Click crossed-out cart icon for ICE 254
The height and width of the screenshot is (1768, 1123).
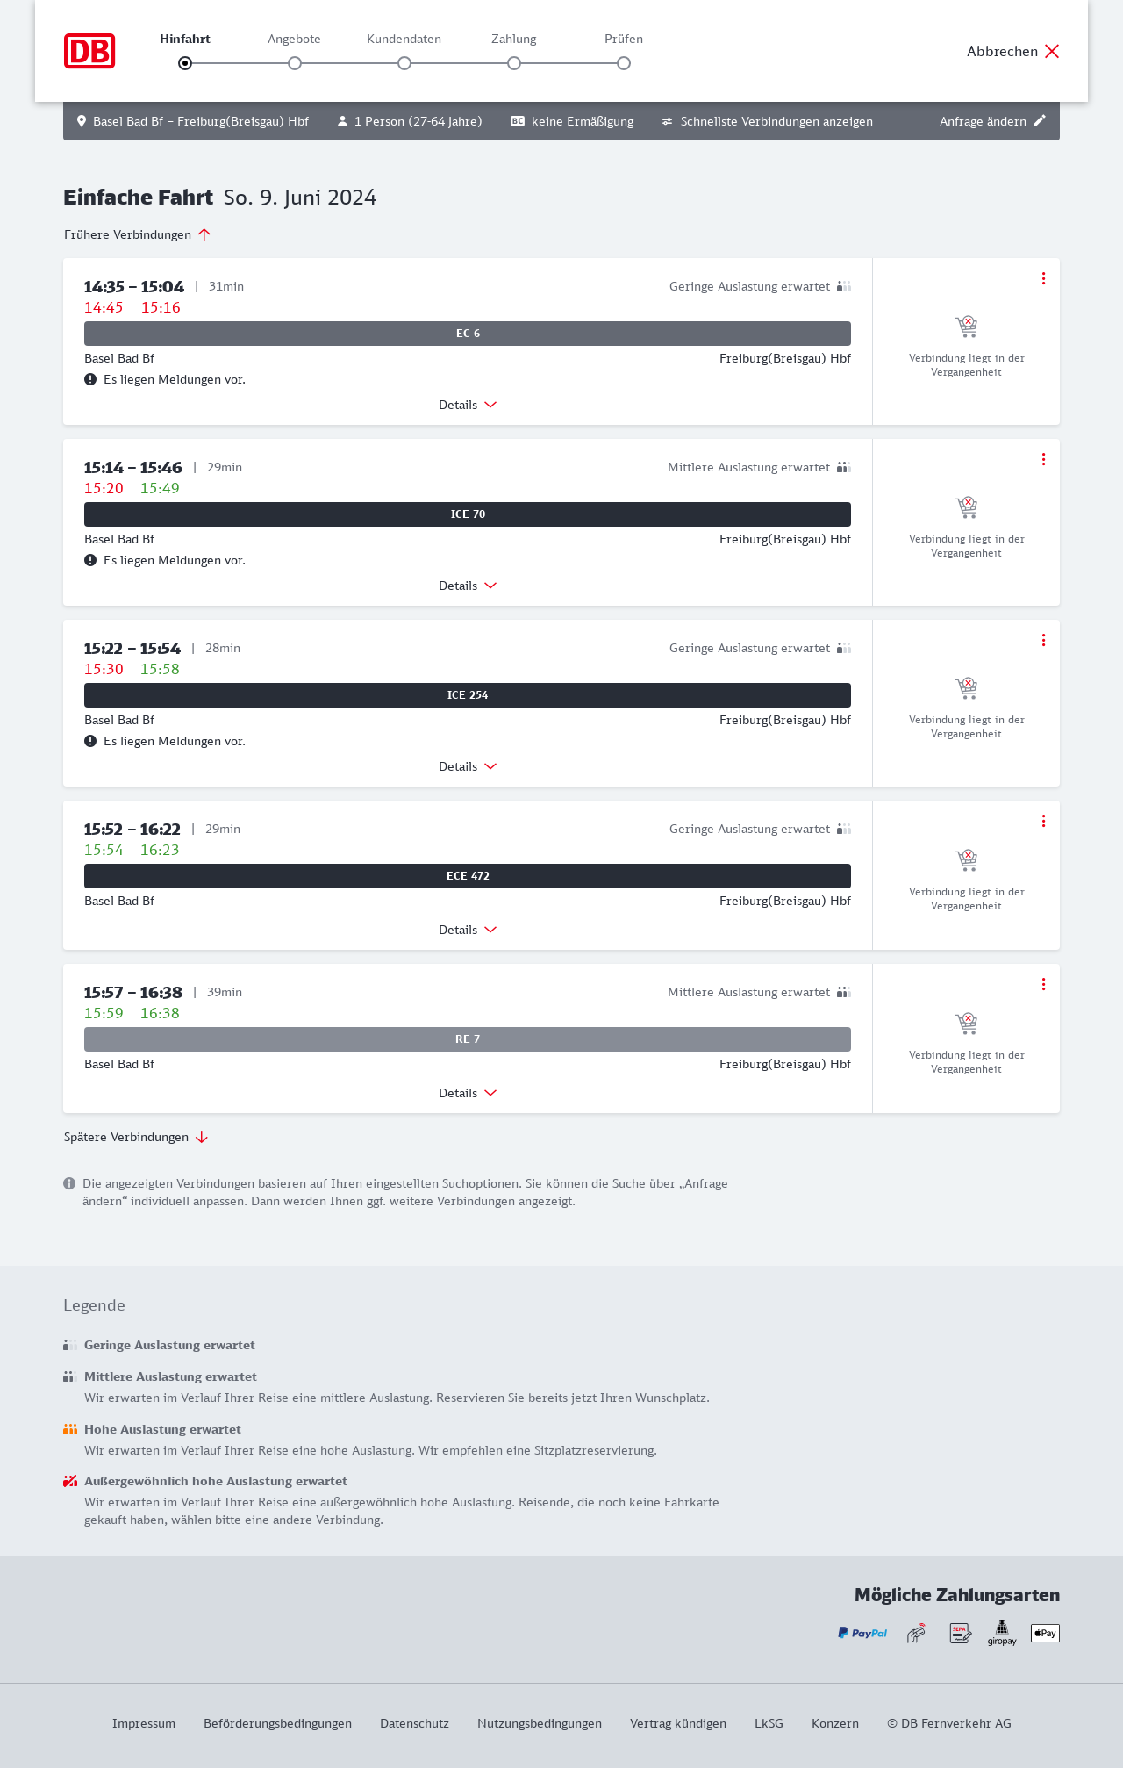[966, 687]
